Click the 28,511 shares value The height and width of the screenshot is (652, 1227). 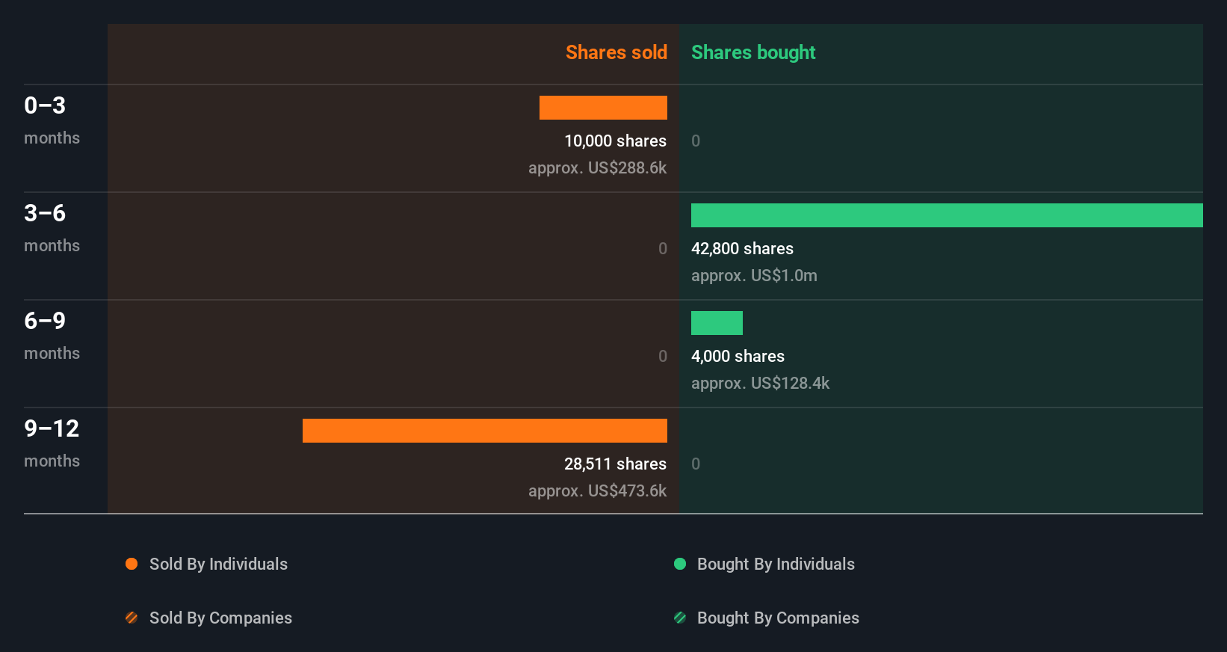(615, 464)
